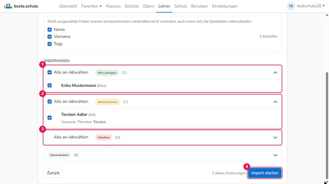Click the Import starten button
Screen dimensions: 329x184
tap(265, 173)
